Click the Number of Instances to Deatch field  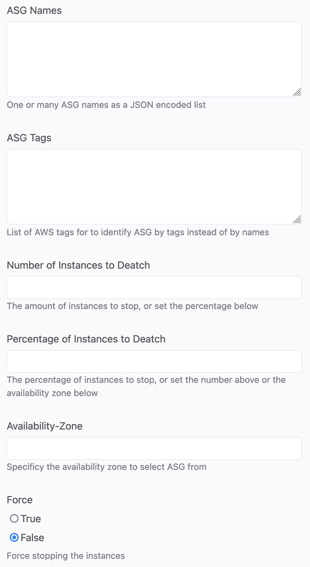tap(154, 288)
